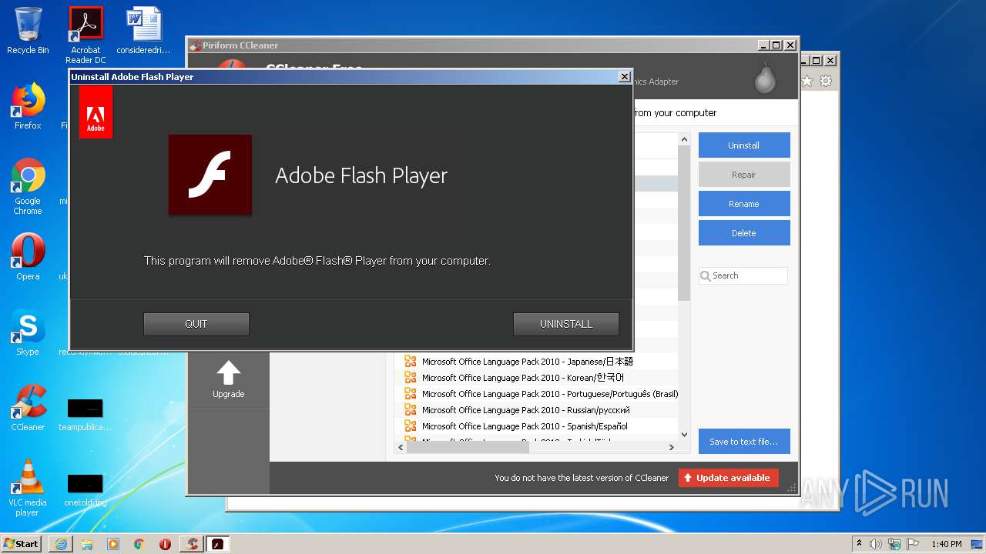Switch to CCleaner taskbar button
The image size is (986, 554).
tap(192, 544)
